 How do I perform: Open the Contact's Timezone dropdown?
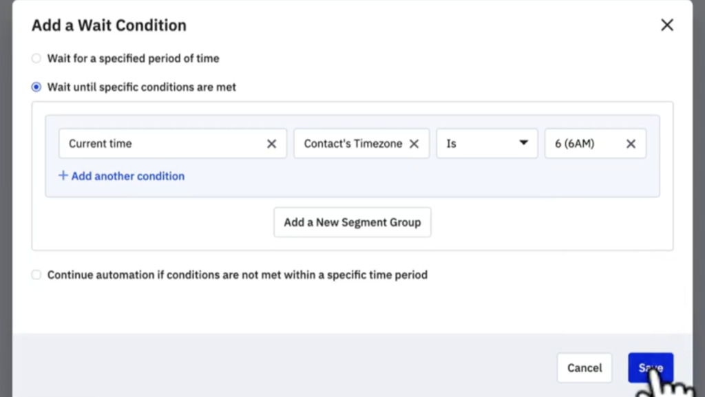pos(351,144)
